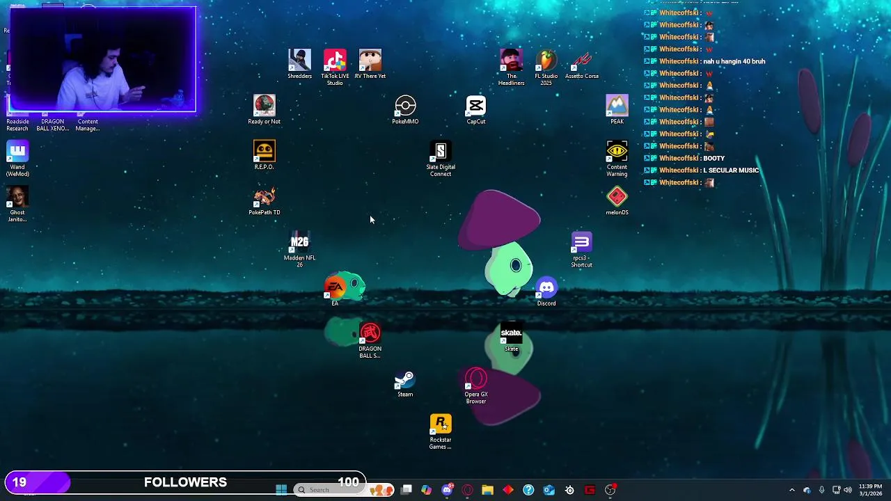Open the Windows Start menu
The image size is (891, 501).
pyautogui.click(x=281, y=490)
